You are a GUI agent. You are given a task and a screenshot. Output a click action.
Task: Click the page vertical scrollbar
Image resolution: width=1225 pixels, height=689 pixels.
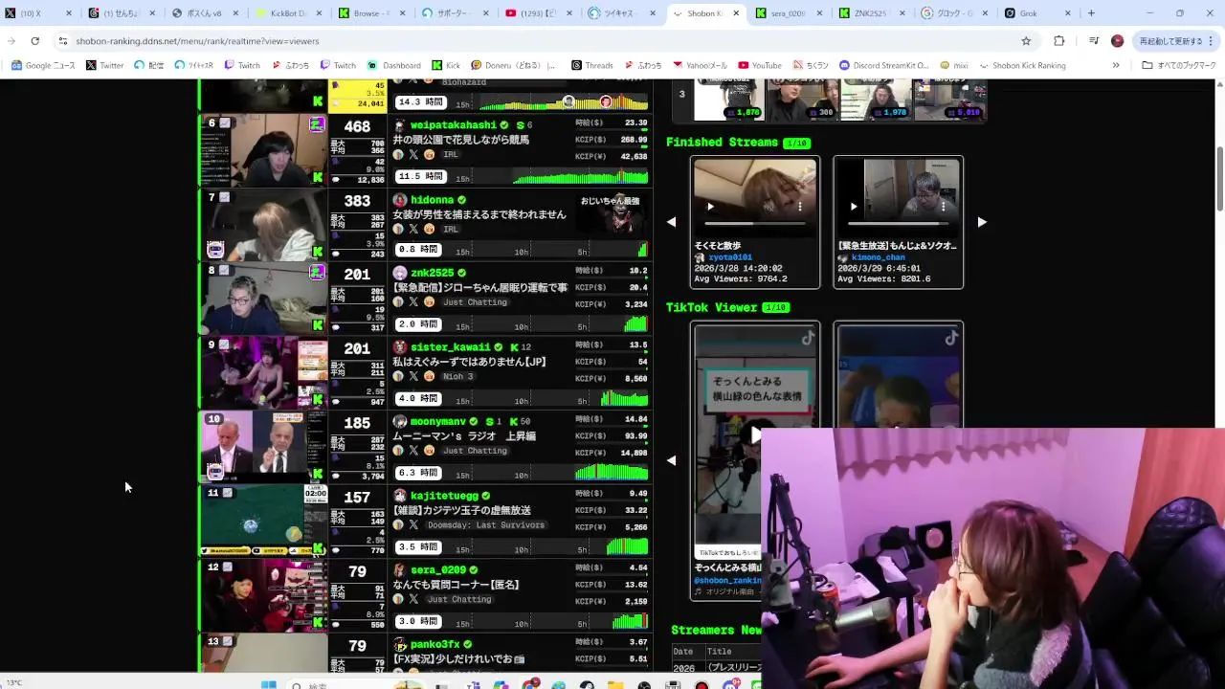point(1219,180)
